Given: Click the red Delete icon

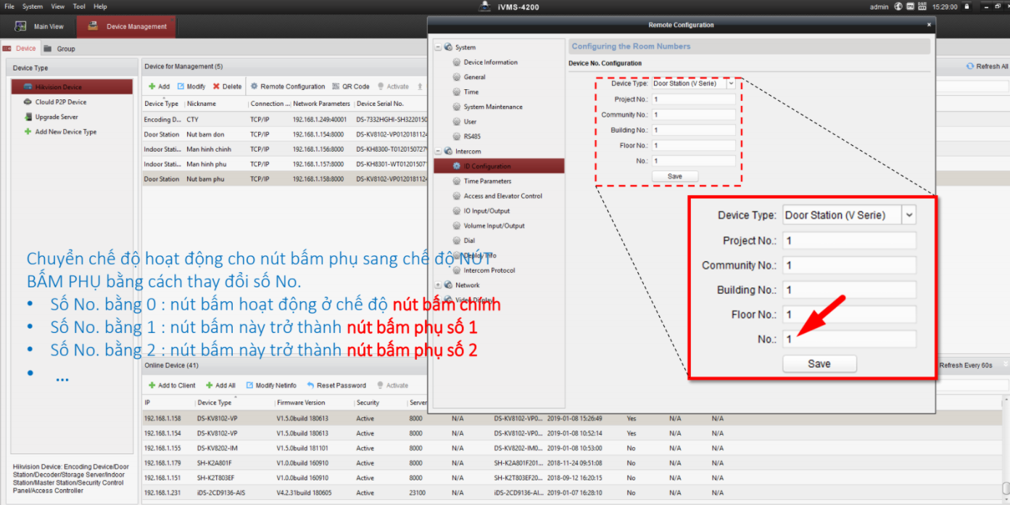Looking at the screenshot, I should (216, 86).
